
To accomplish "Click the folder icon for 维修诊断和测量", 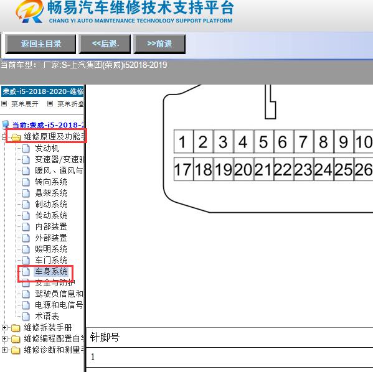I will coord(16,350).
